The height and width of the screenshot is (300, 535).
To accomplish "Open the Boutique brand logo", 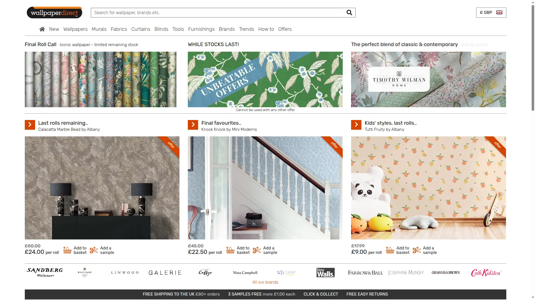I will point(85,272).
